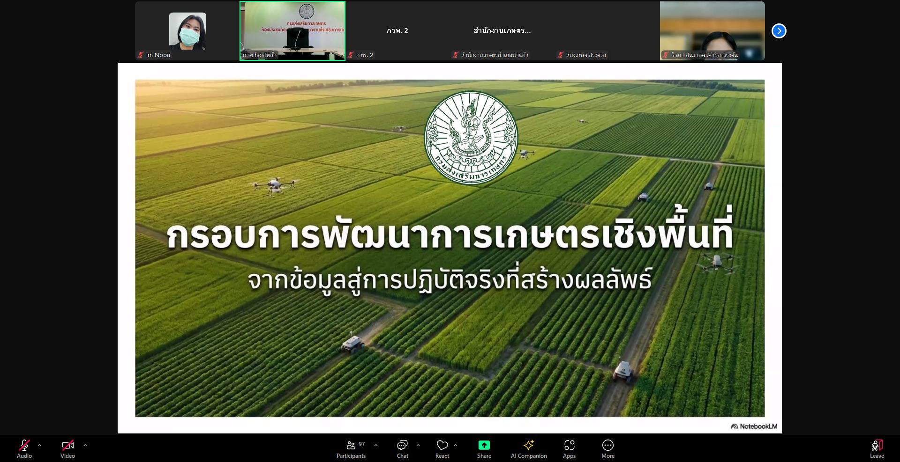Expand the video options arrow
The height and width of the screenshot is (462, 900).
pos(85,445)
